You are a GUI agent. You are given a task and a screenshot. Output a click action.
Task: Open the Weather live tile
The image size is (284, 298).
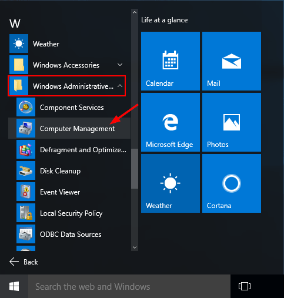(171, 183)
